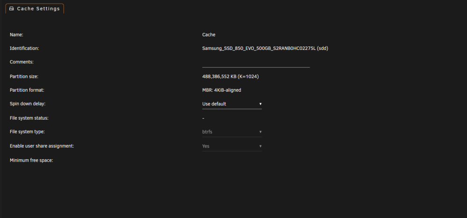Screen dimensions: 467x218
Task: Click the File system type label
Action: pos(28,131)
